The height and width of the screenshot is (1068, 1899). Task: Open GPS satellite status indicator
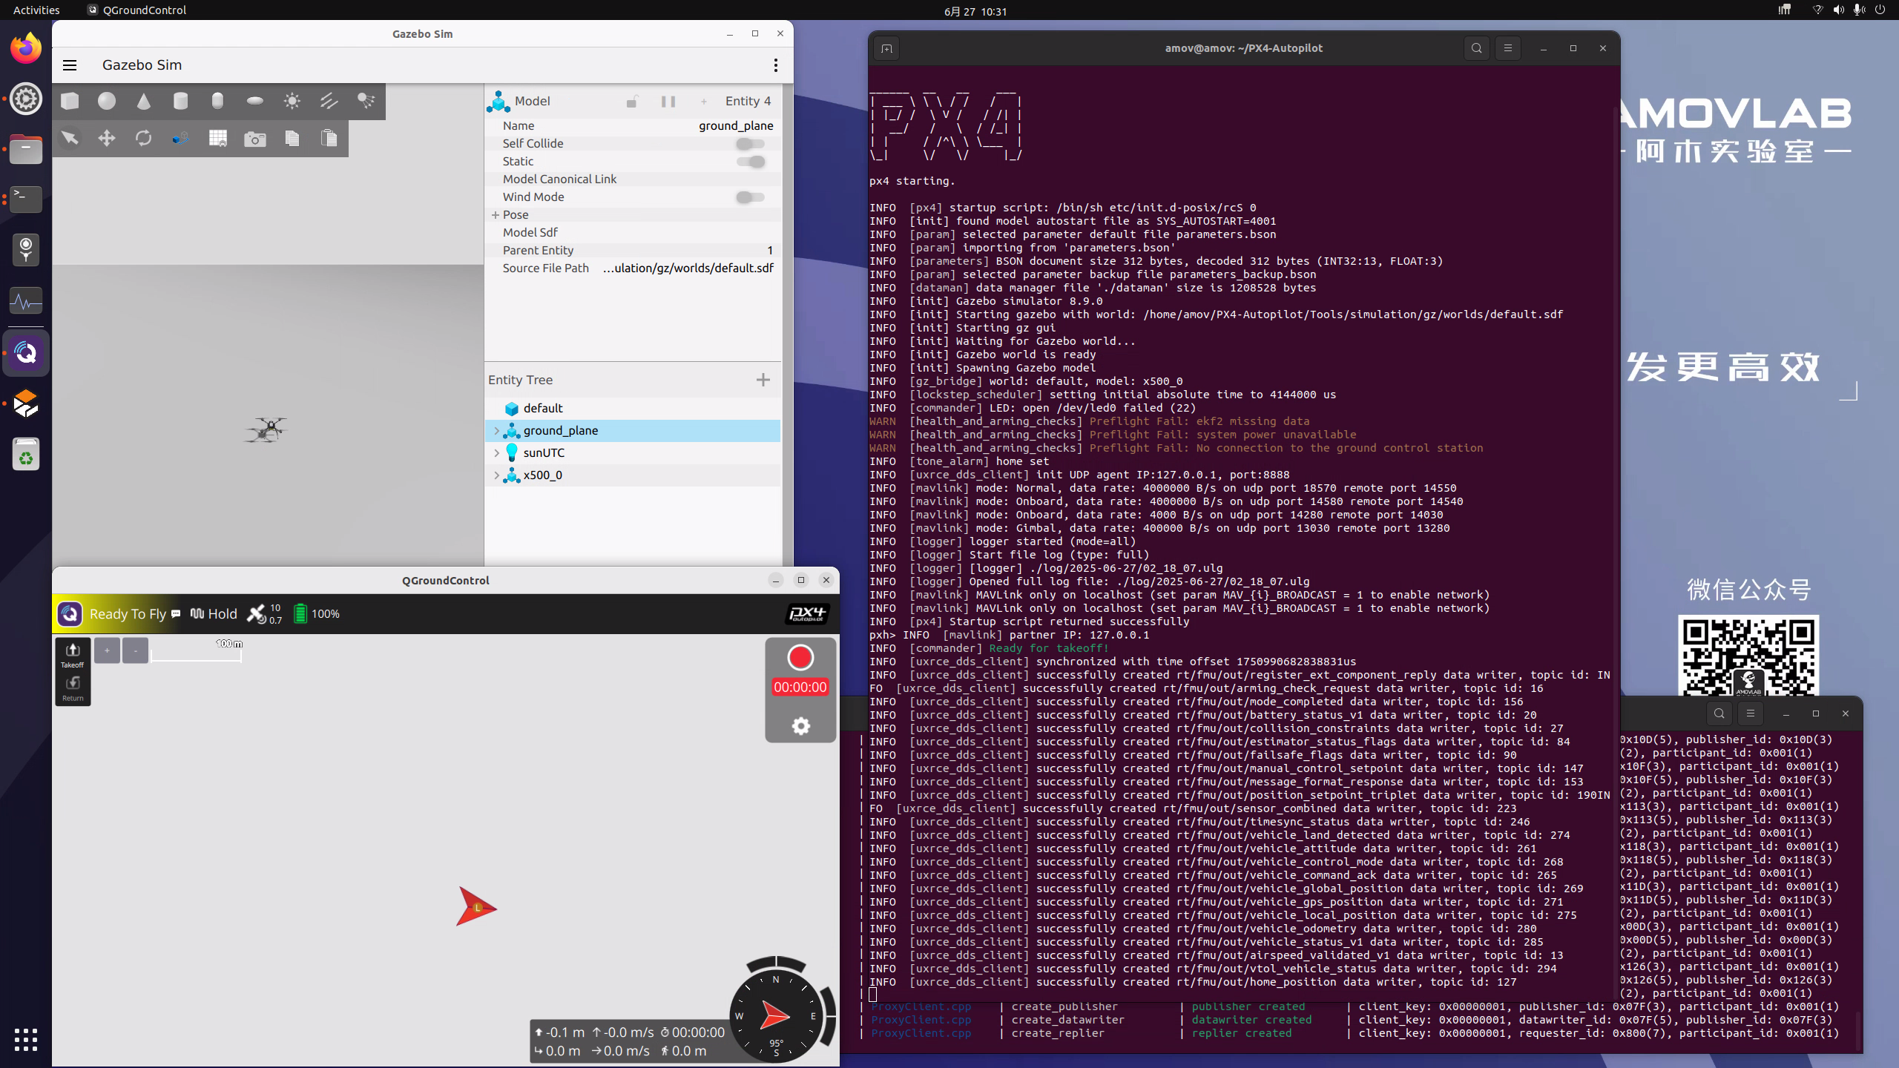coord(265,614)
